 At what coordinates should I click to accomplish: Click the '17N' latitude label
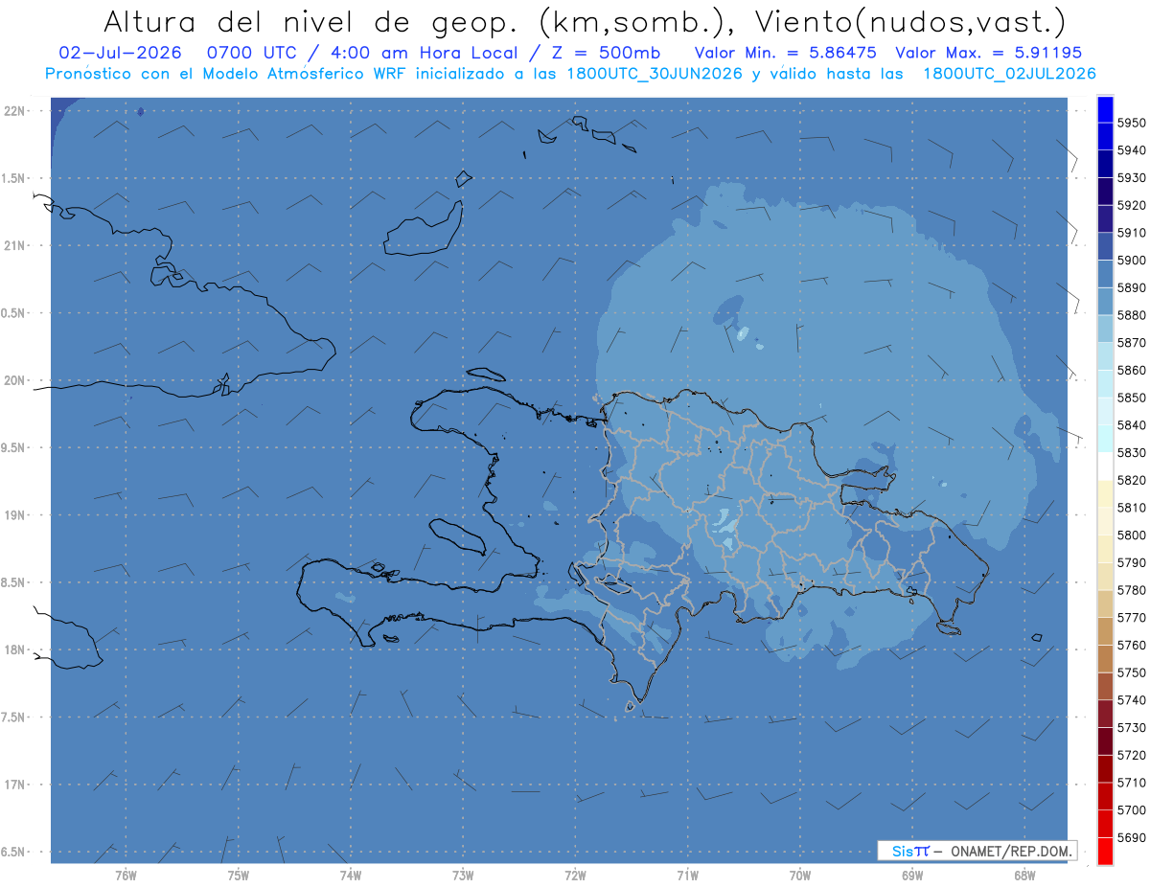coord(13,785)
